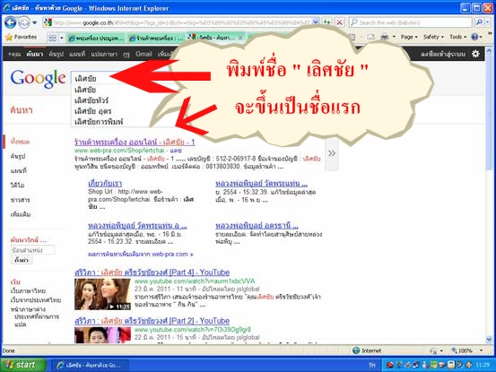The image size is (496, 372).
Task: Click the Internet security zone indicator
Action: click(367, 350)
